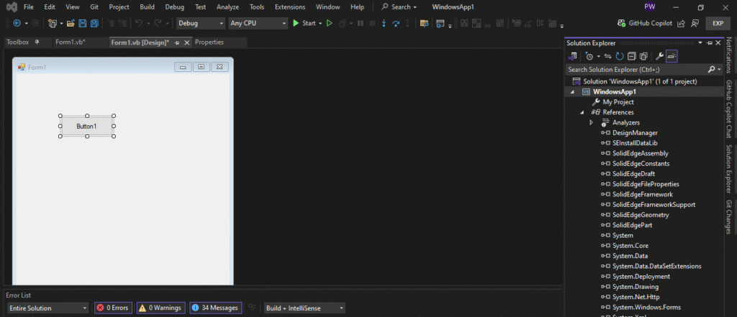Toggle the 0 Warnings filter
Viewport: 737px width, 317px height.
pos(161,308)
